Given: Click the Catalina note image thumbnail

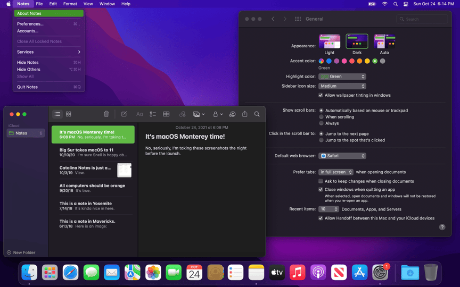Looking at the screenshot, I should [125, 170].
